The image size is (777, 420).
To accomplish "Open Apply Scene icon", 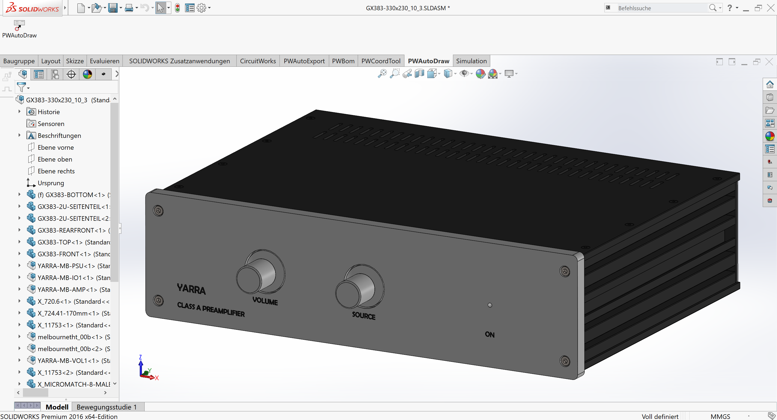I will pos(493,73).
